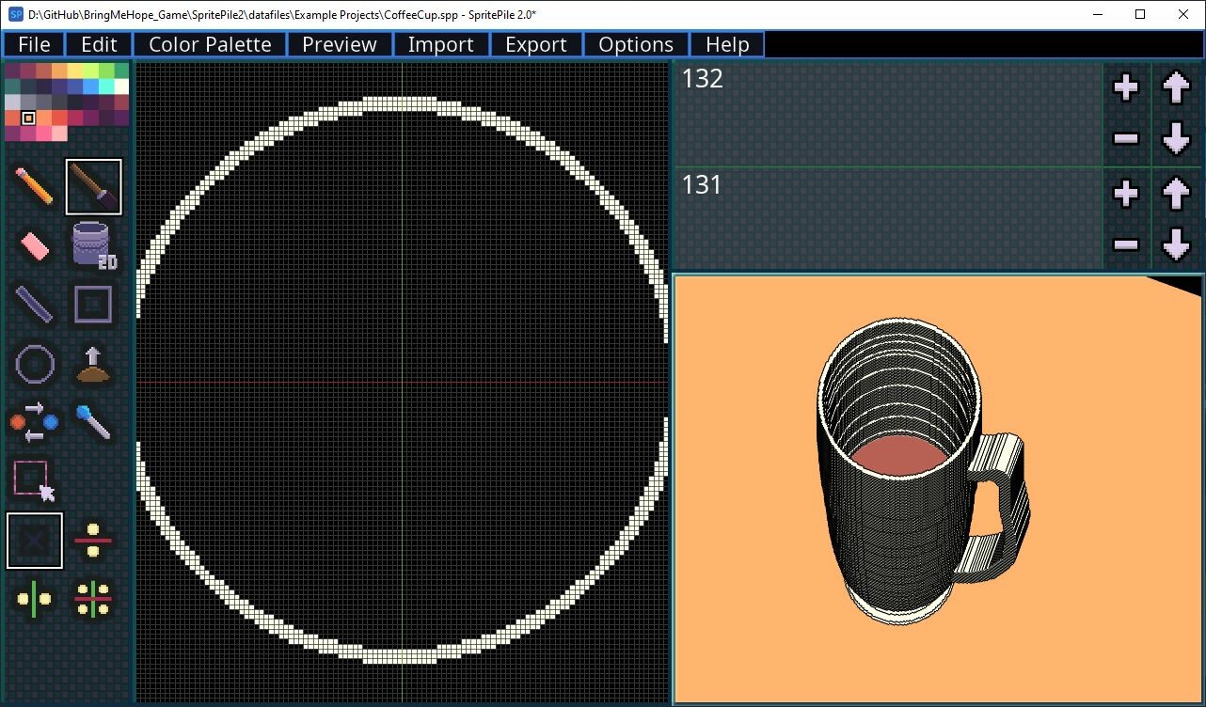Open the Color Palette menu
The width and height of the screenshot is (1206, 707).
pyautogui.click(x=209, y=43)
